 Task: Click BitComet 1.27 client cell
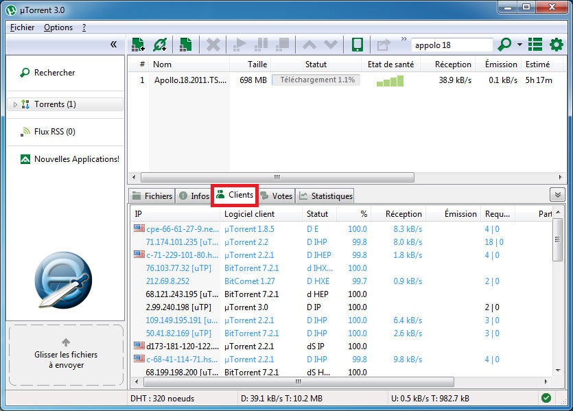250,281
